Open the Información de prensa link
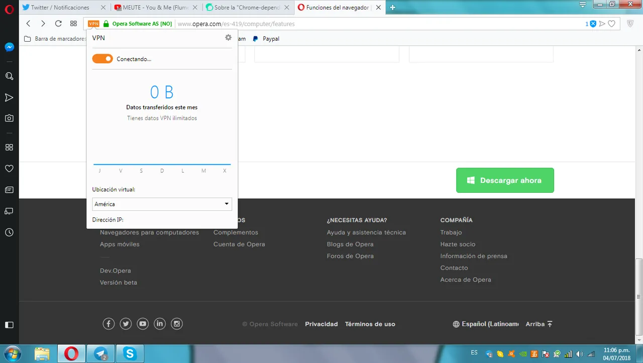Viewport: 643px width, 363px height. coord(474,256)
